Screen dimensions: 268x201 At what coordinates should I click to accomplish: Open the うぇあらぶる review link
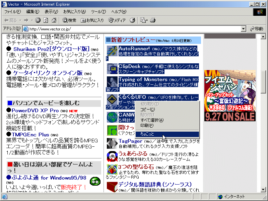coord(133,154)
